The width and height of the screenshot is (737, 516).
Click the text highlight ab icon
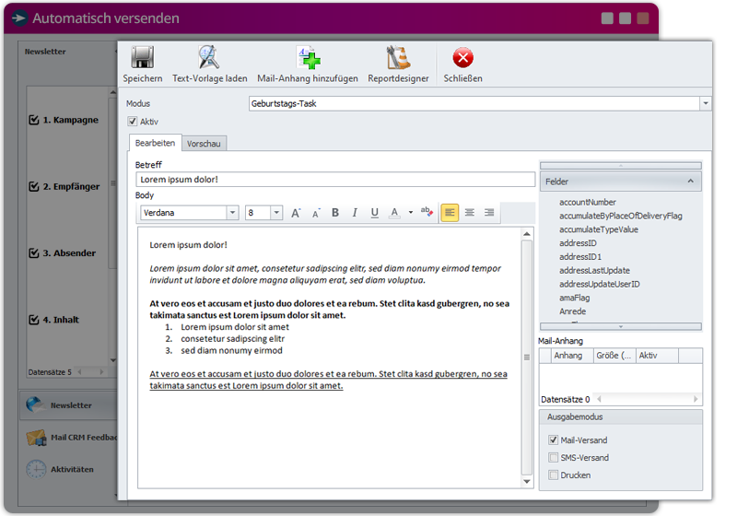(x=427, y=212)
